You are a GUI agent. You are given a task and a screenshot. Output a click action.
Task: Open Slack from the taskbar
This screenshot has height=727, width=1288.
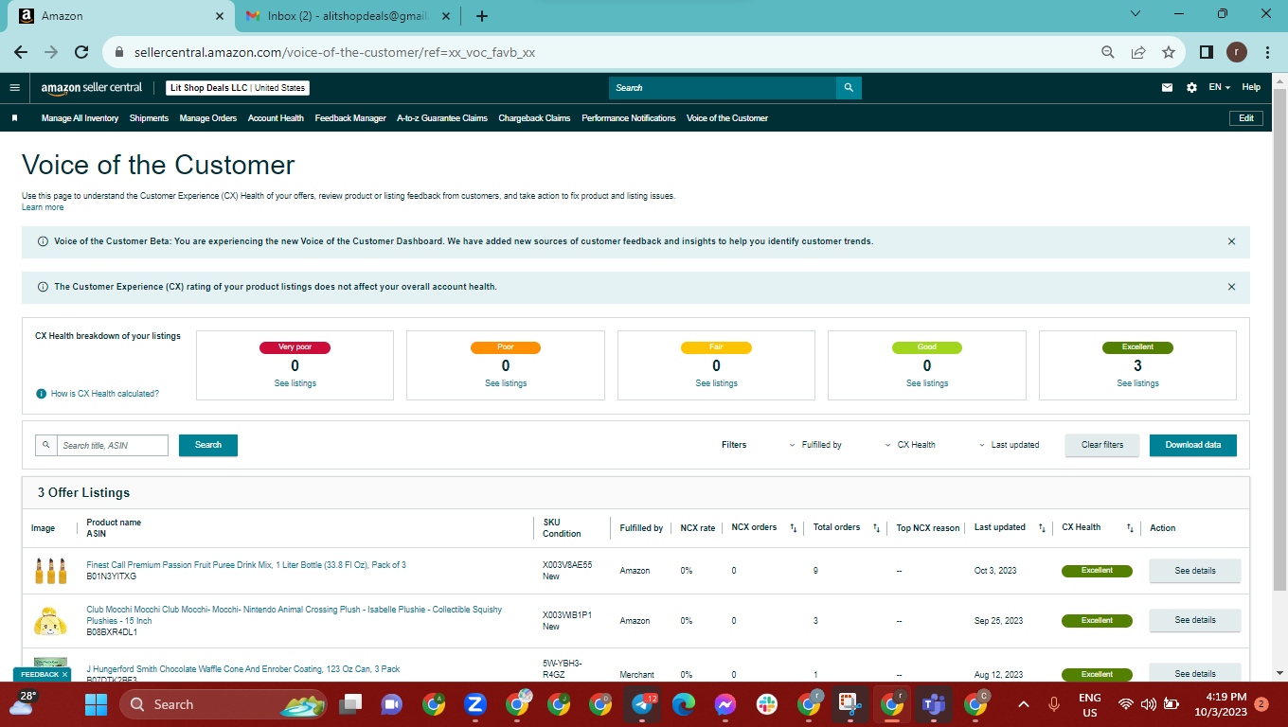(767, 704)
